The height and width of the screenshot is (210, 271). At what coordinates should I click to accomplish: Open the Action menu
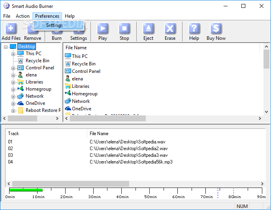pos(23,16)
